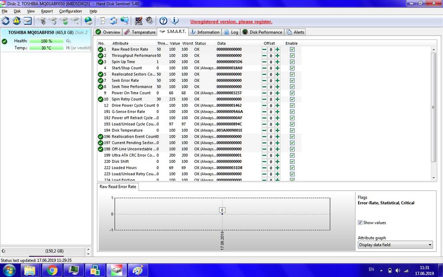This screenshot has height=277, width=443.
Task: Click the monitor with pen configuration icon
Action: click(x=138, y=21)
